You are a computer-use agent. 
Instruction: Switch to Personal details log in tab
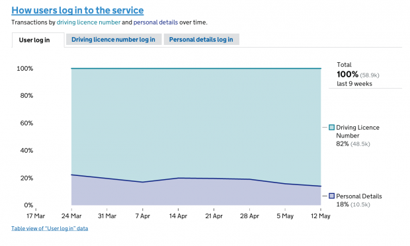[201, 40]
